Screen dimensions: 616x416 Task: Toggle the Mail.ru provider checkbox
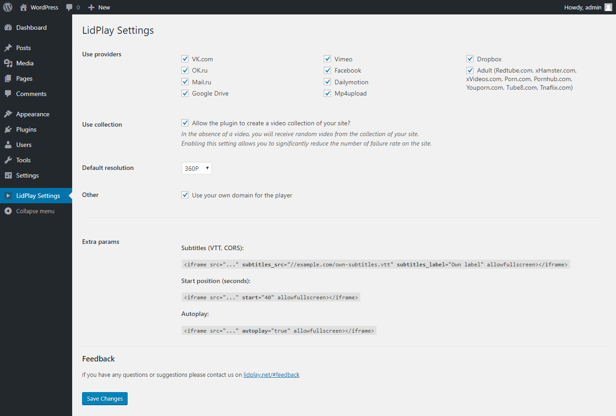pos(185,82)
